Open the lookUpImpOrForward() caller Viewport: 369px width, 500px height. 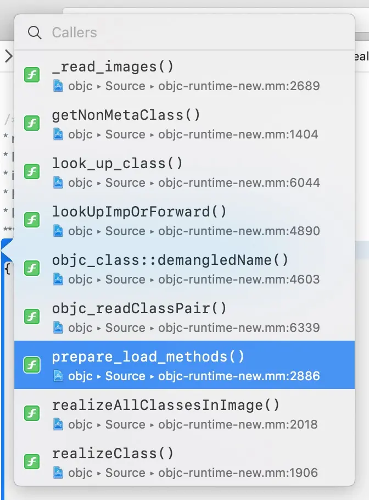click(x=185, y=221)
